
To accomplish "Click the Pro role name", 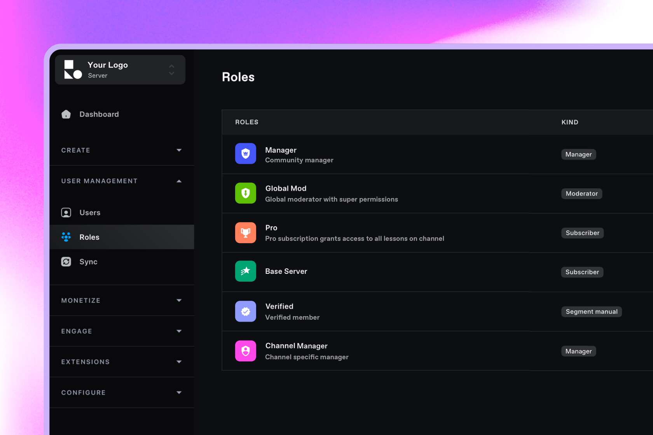I will tap(271, 228).
